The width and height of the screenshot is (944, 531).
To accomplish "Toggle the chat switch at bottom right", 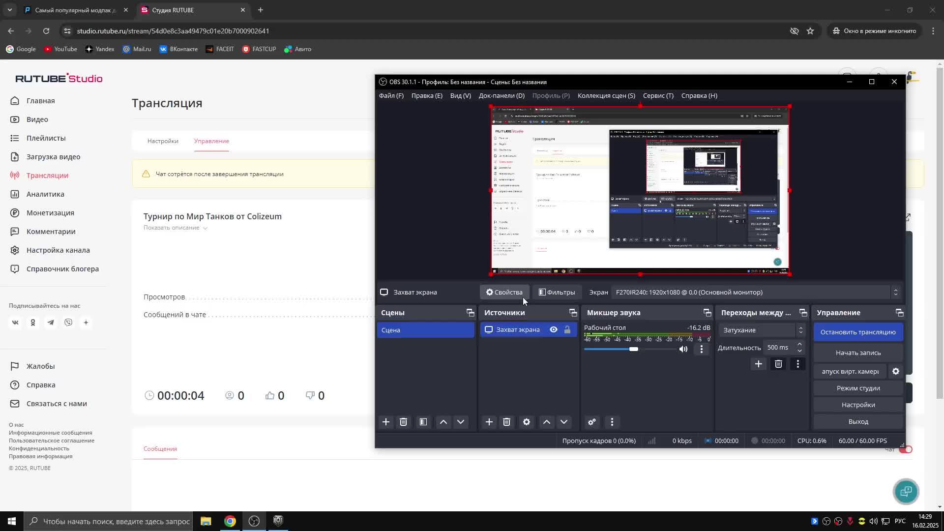I will pos(905,449).
